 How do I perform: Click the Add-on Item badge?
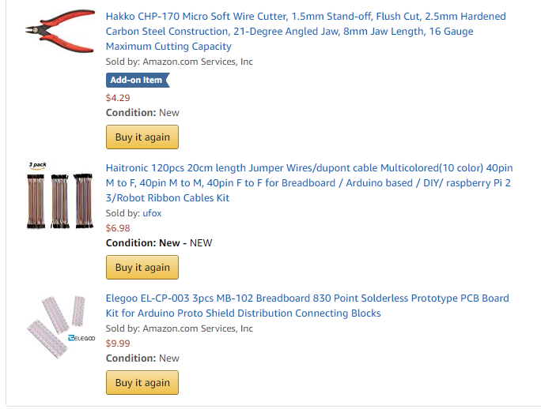138,80
